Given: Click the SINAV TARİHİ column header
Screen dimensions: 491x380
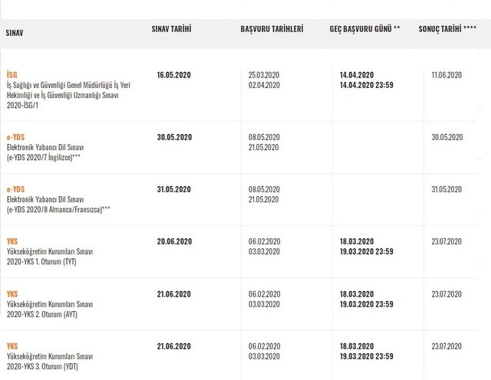Looking at the screenshot, I should point(172,29).
